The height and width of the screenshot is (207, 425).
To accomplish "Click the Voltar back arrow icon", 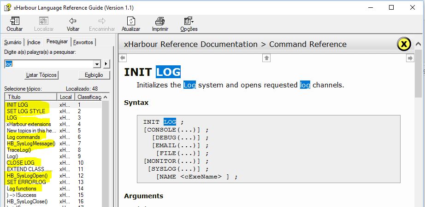I will pos(73,21).
